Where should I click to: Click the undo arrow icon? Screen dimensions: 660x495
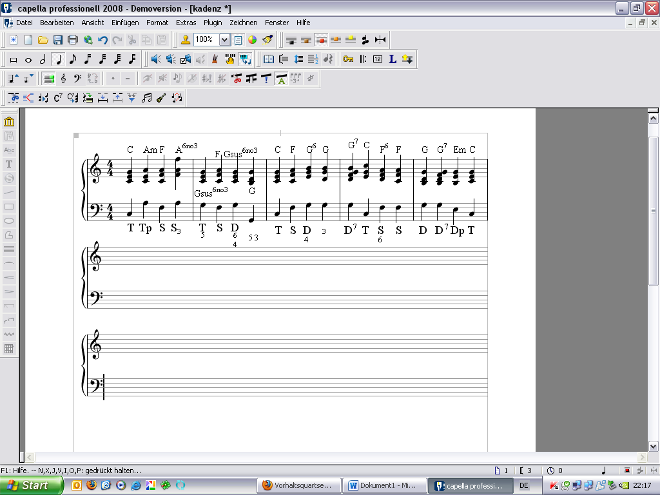tap(102, 40)
